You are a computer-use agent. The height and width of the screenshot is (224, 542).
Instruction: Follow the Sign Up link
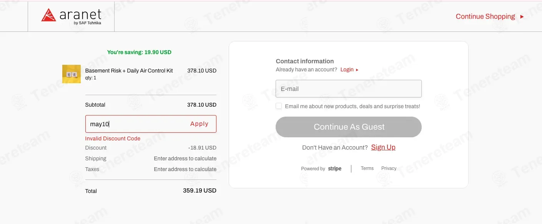tap(383, 147)
